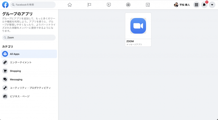
Task: Click the Facebook logo
Action: (5, 5)
